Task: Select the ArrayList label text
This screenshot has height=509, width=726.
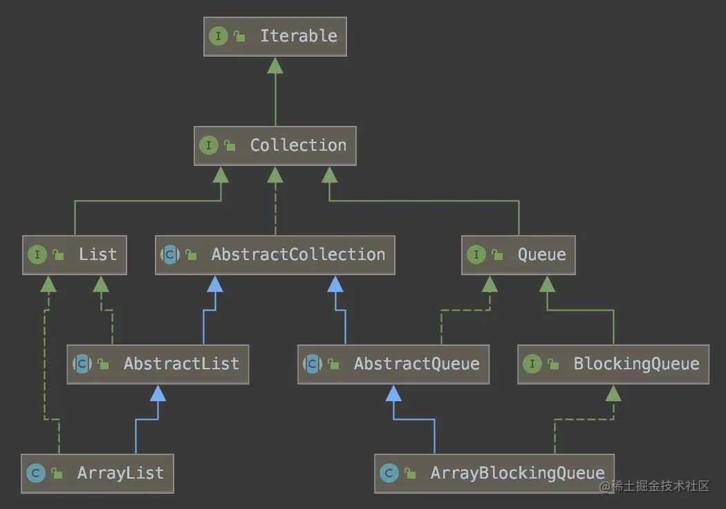Action: click(x=120, y=473)
